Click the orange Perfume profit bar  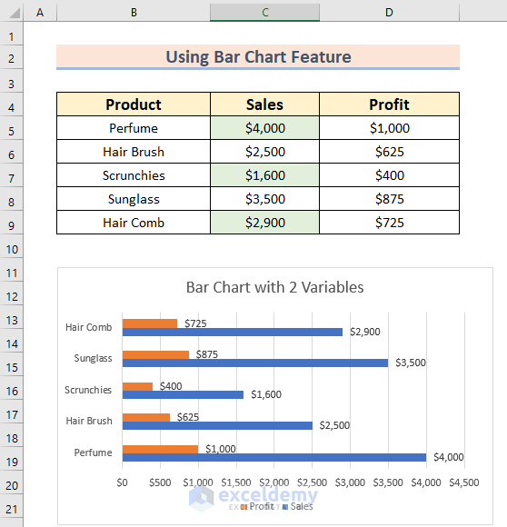click(x=160, y=450)
